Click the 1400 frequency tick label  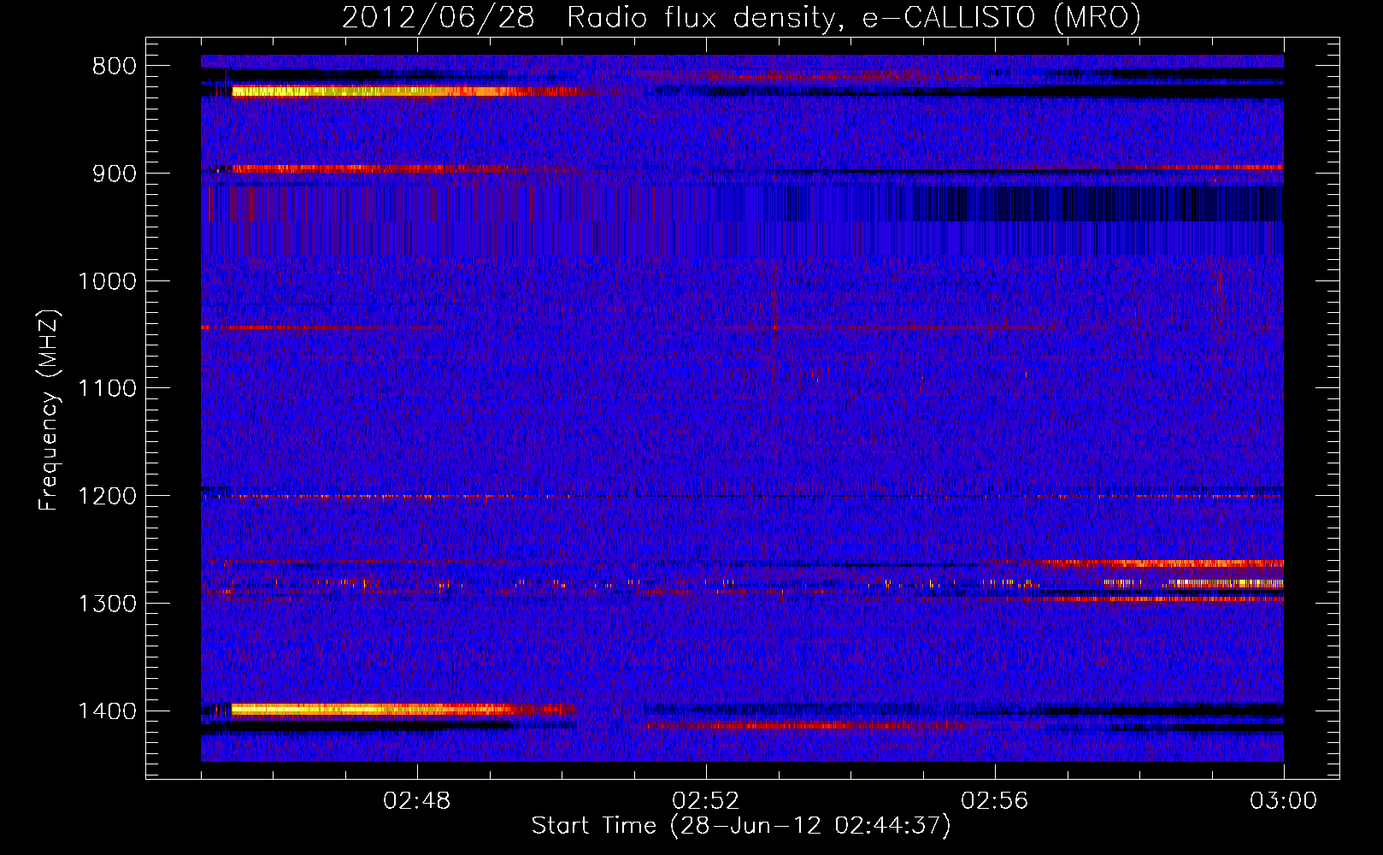click(107, 711)
